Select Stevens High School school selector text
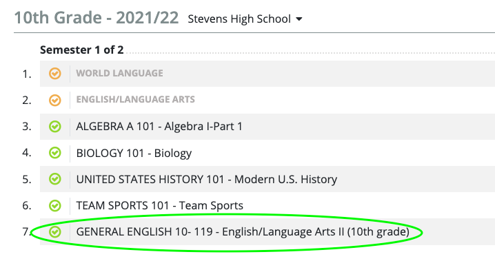The width and height of the screenshot is (495, 261). point(239,19)
